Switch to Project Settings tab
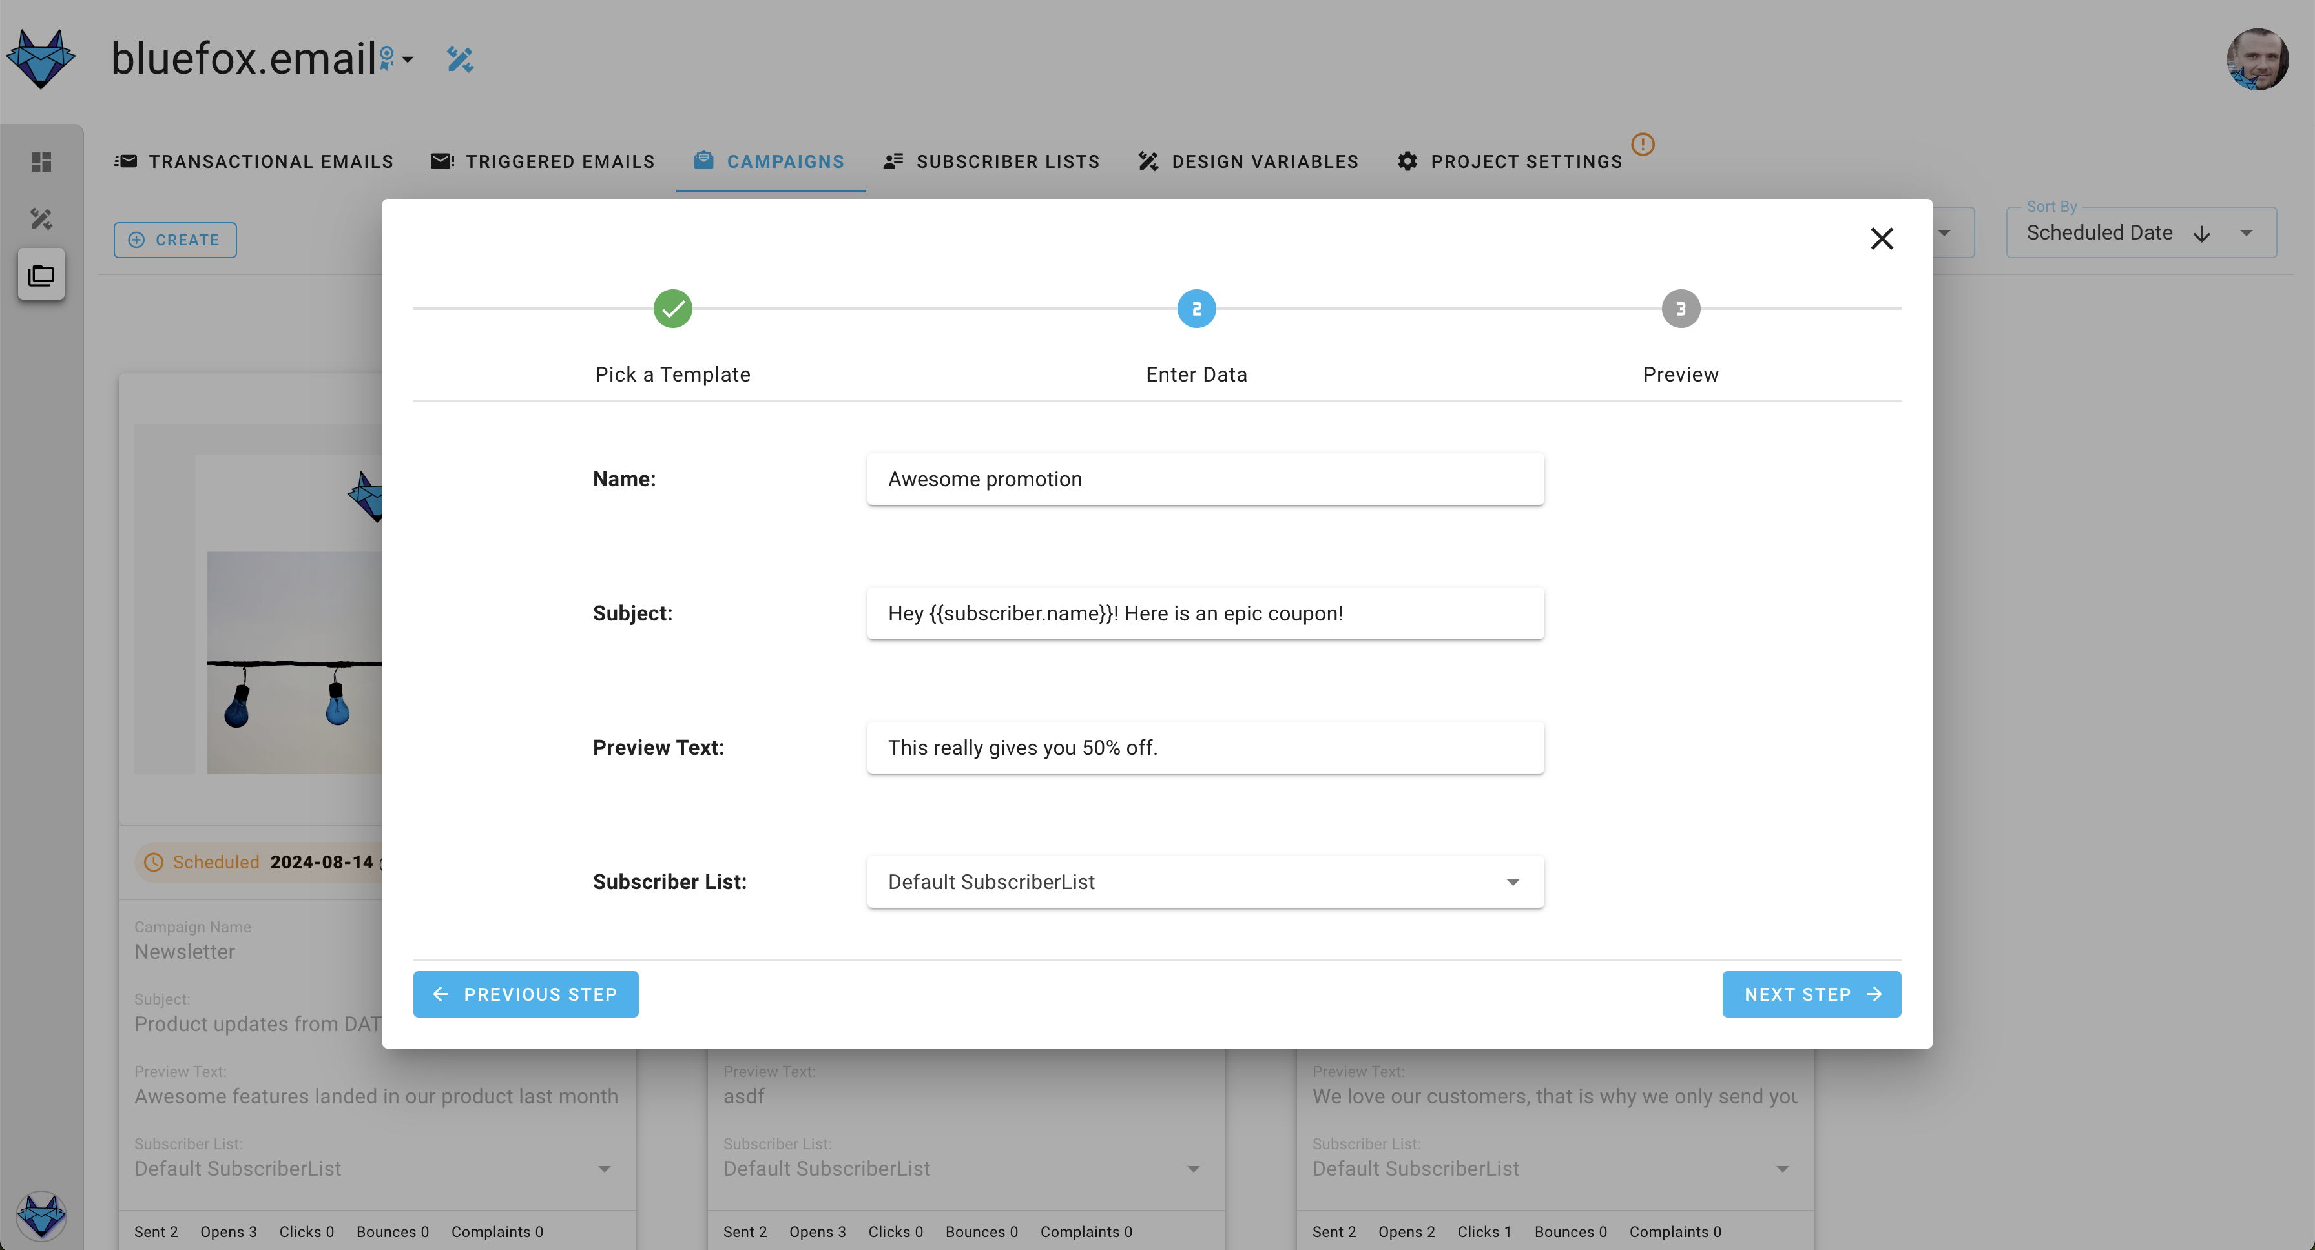The image size is (2315, 1250). 1510,161
